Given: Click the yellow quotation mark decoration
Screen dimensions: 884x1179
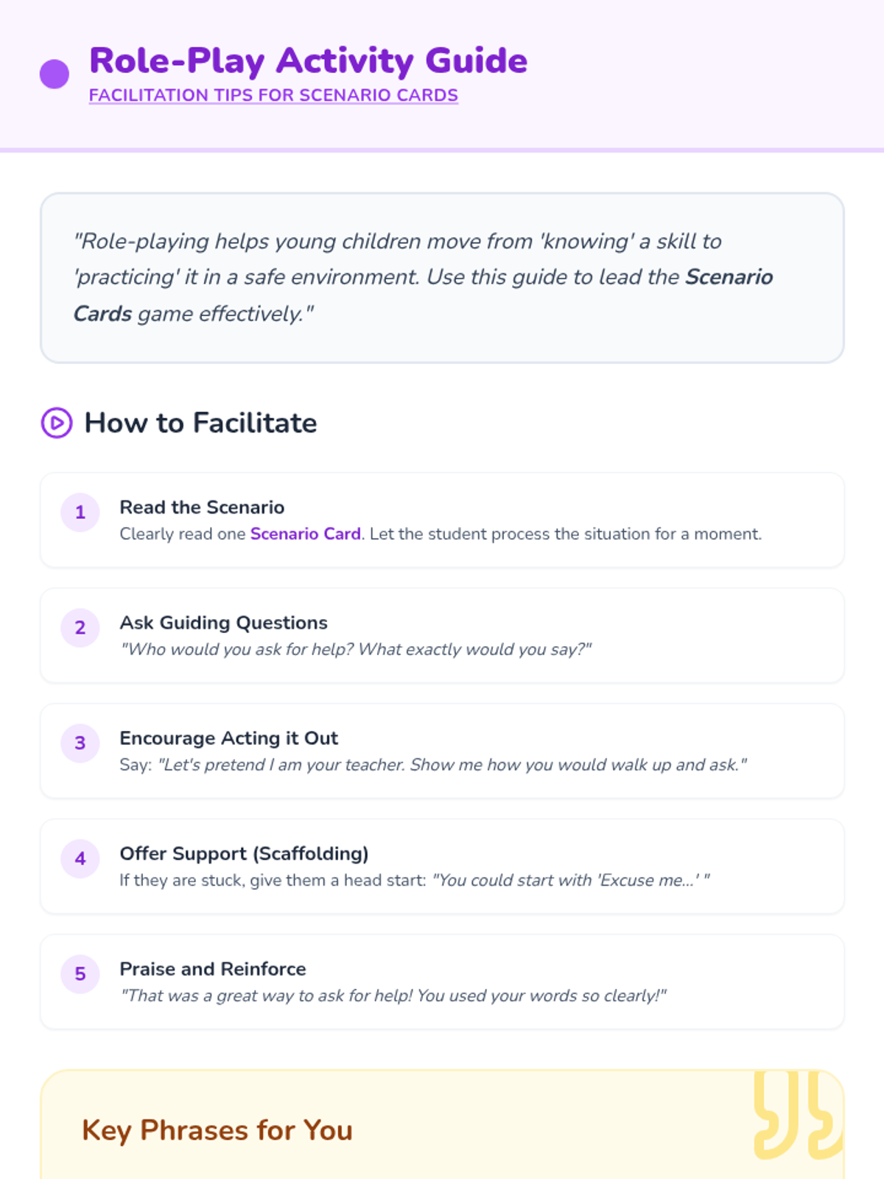Looking at the screenshot, I should tap(797, 1114).
